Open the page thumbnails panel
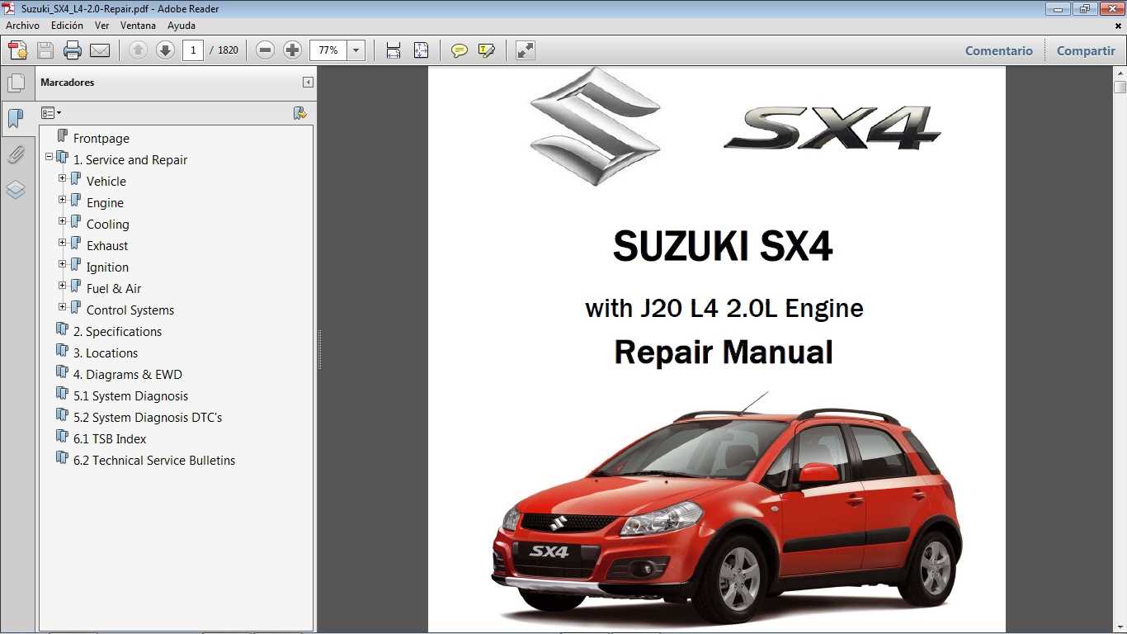The width and height of the screenshot is (1127, 634). [16, 83]
